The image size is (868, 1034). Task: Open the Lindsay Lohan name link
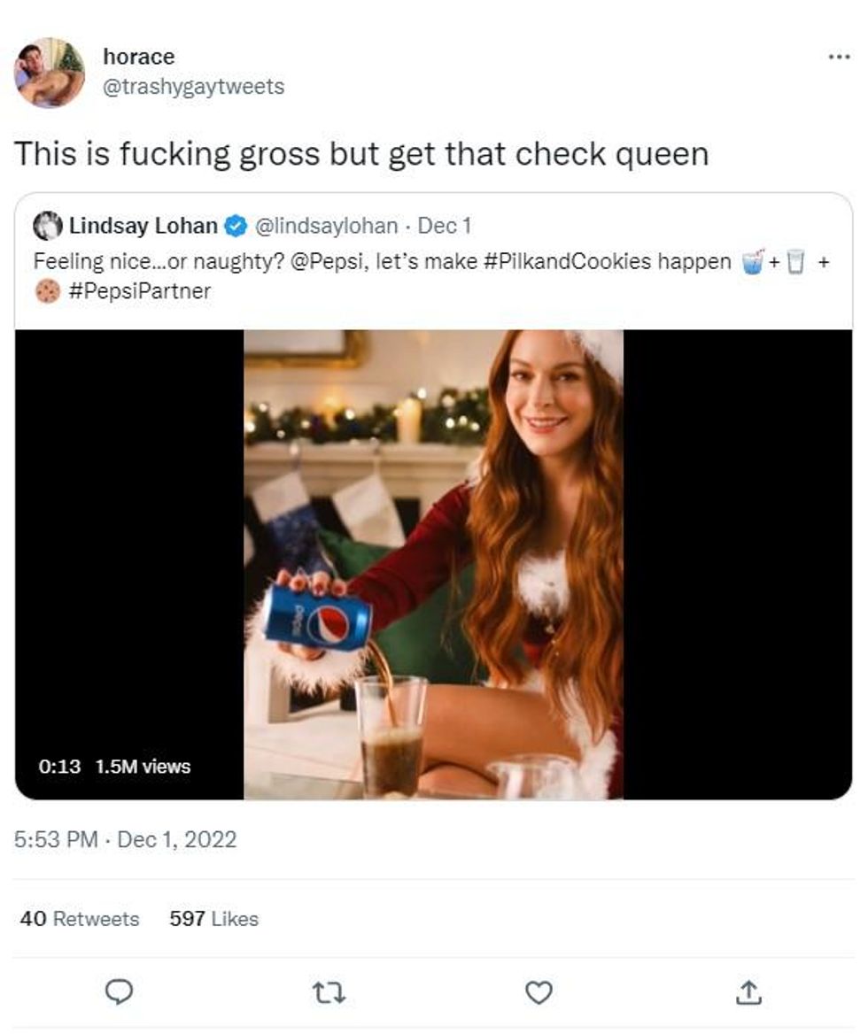143,226
